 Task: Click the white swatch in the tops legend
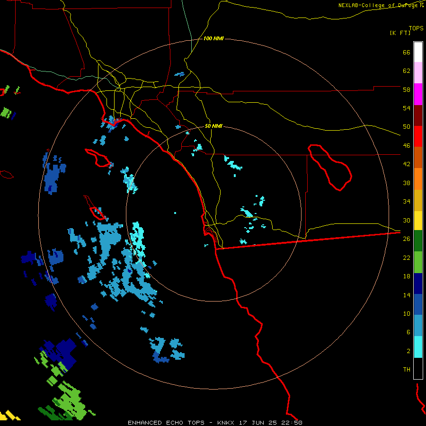pos(418,52)
